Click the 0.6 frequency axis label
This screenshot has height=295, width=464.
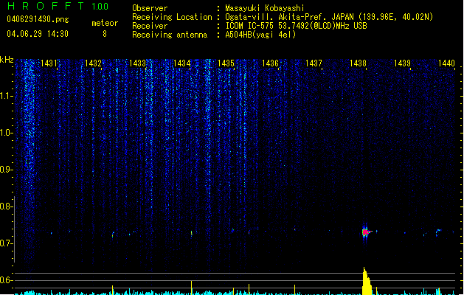6,280
